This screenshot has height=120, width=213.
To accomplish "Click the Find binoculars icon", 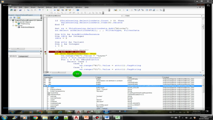I will tap(35, 10).
